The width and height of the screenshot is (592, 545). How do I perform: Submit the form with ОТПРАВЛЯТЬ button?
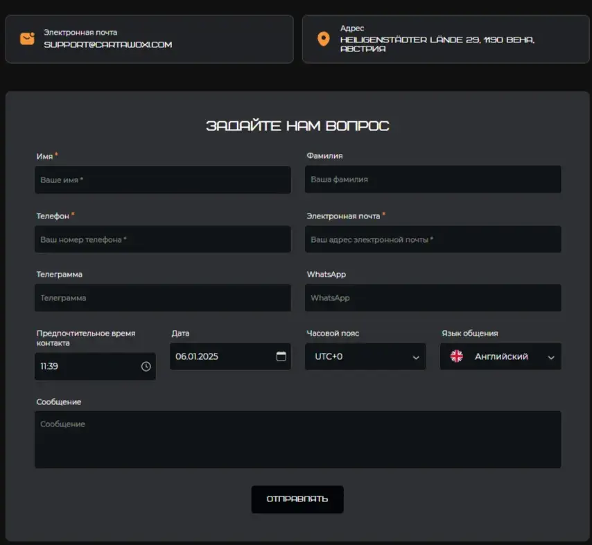pos(297,499)
